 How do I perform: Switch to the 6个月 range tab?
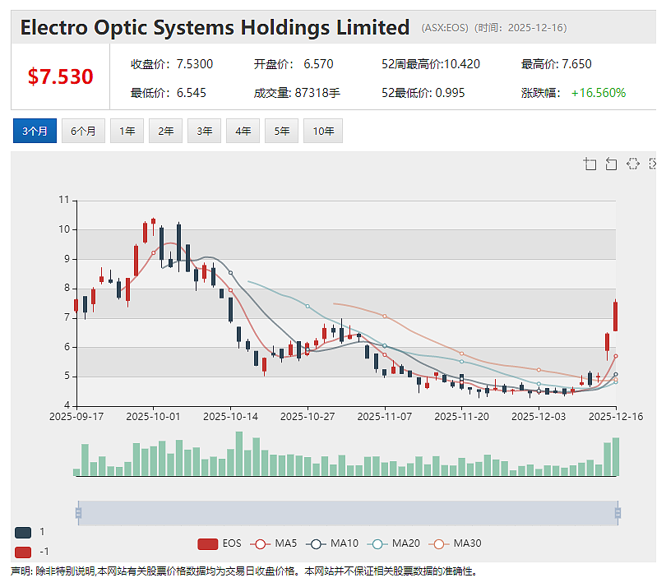point(83,131)
